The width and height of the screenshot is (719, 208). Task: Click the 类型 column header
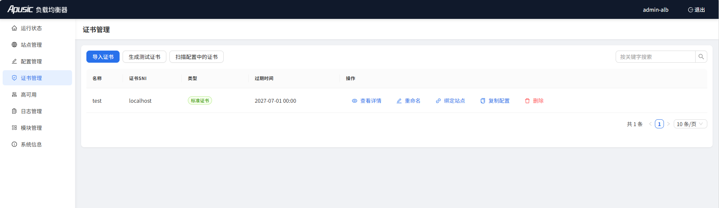(192, 79)
